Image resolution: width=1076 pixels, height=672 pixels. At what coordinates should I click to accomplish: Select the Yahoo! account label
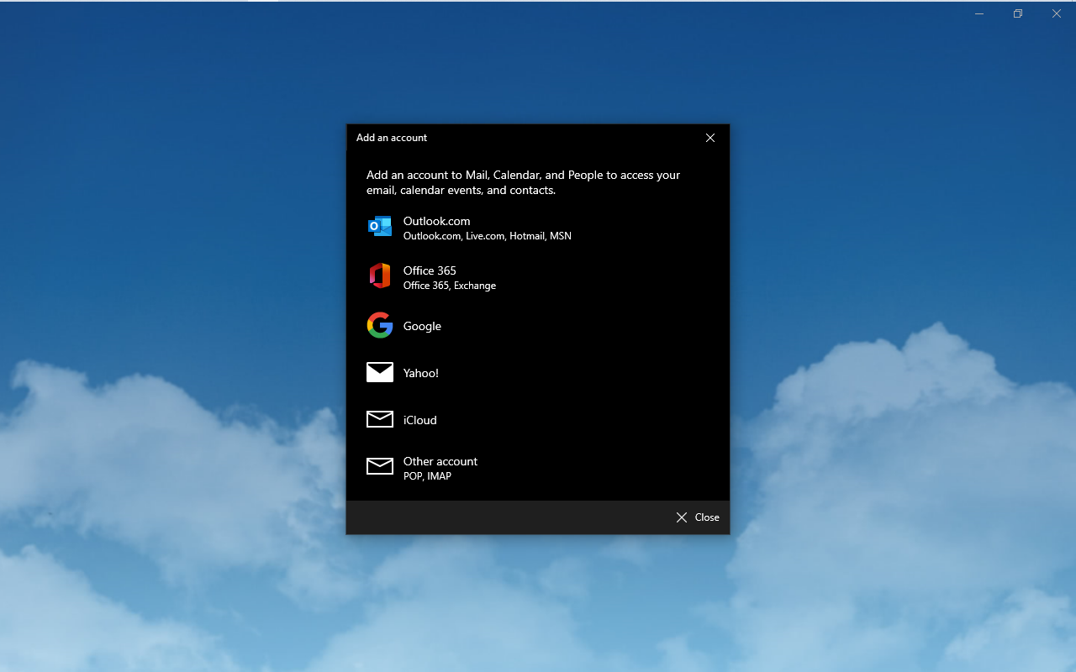coord(421,373)
